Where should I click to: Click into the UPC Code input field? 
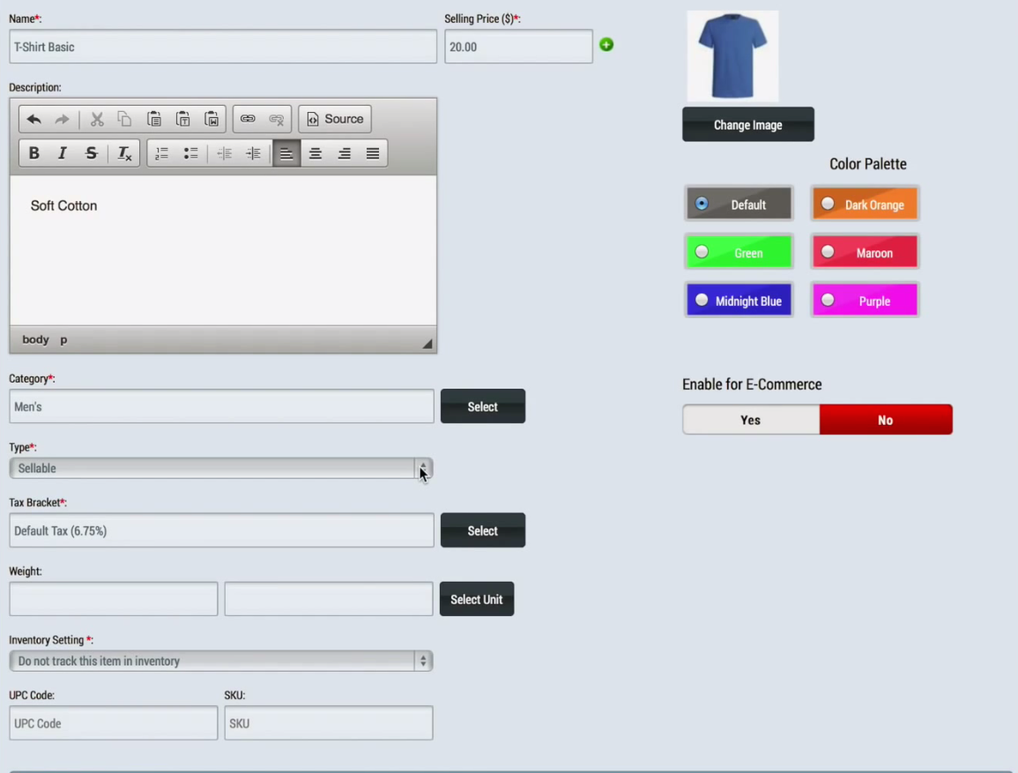point(113,724)
